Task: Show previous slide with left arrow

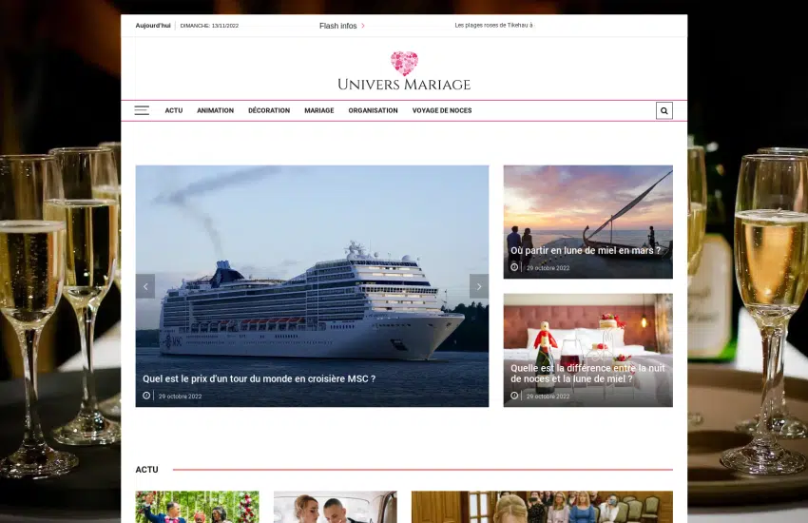Action: click(x=145, y=286)
